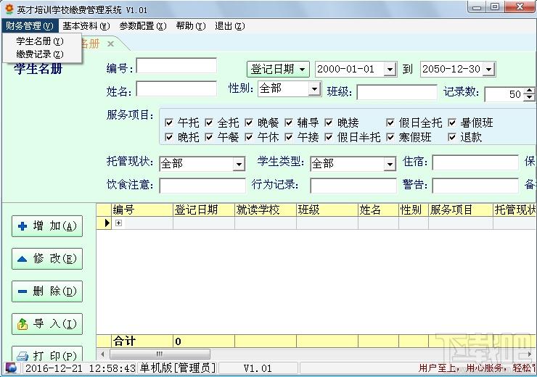This screenshot has height=377, width=537.
Task: Click the 服务项目 column header
Action: [x=461, y=210]
